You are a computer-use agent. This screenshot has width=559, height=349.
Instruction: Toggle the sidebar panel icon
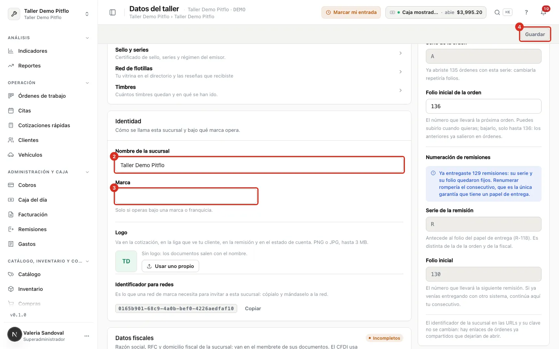click(113, 12)
